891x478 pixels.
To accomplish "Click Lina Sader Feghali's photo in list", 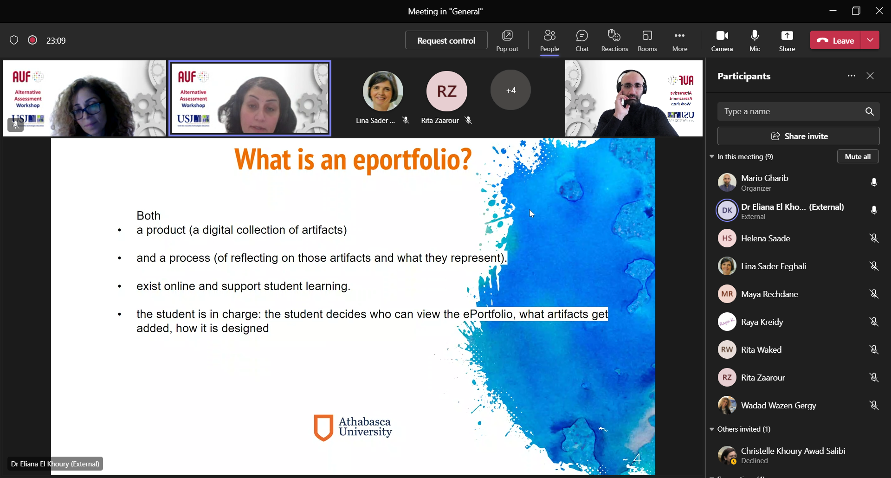I will pyautogui.click(x=727, y=266).
